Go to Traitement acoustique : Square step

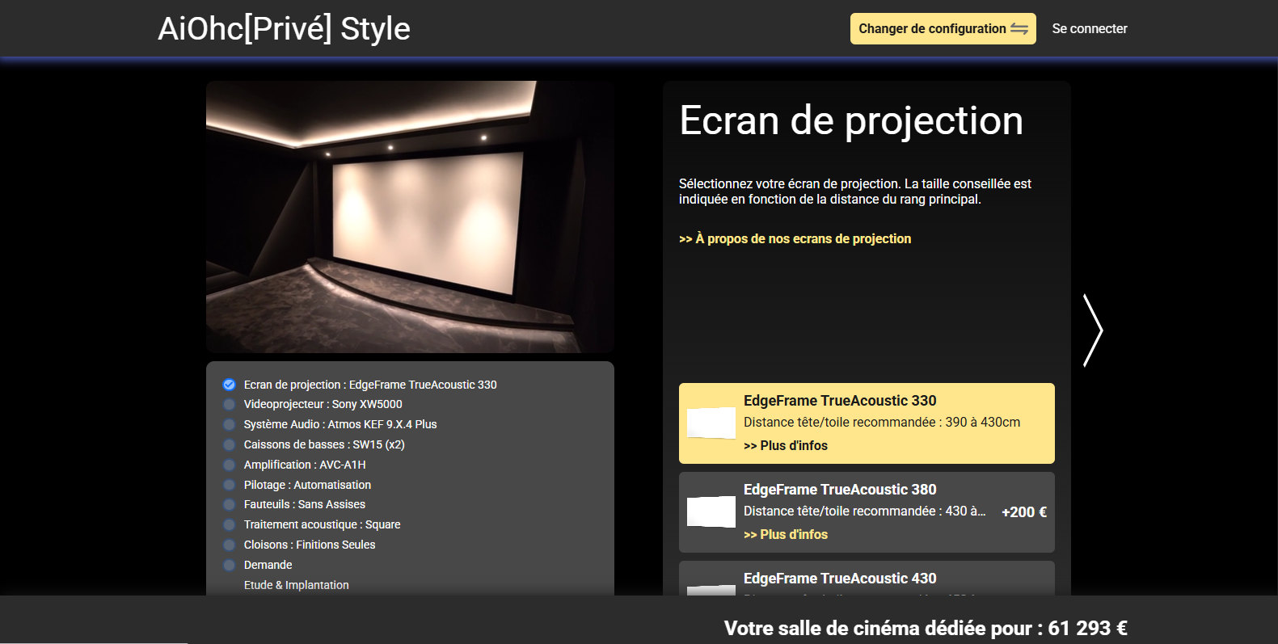[322, 525]
